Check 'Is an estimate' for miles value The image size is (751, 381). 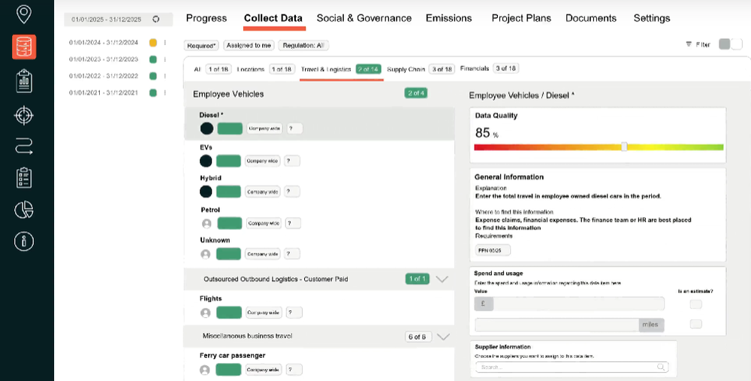tap(696, 325)
